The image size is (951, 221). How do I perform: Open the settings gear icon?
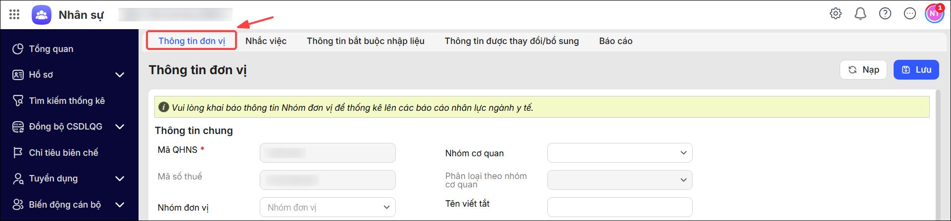(836, 13)
